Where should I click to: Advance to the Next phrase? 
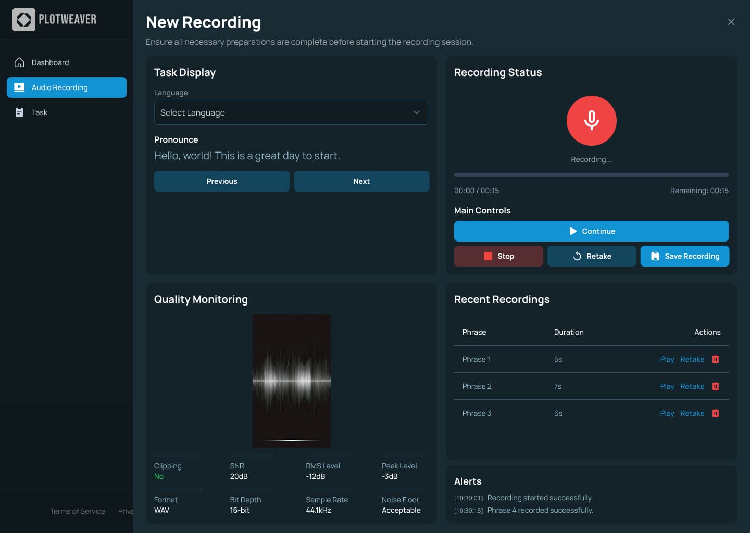click(x=361, y=181)
